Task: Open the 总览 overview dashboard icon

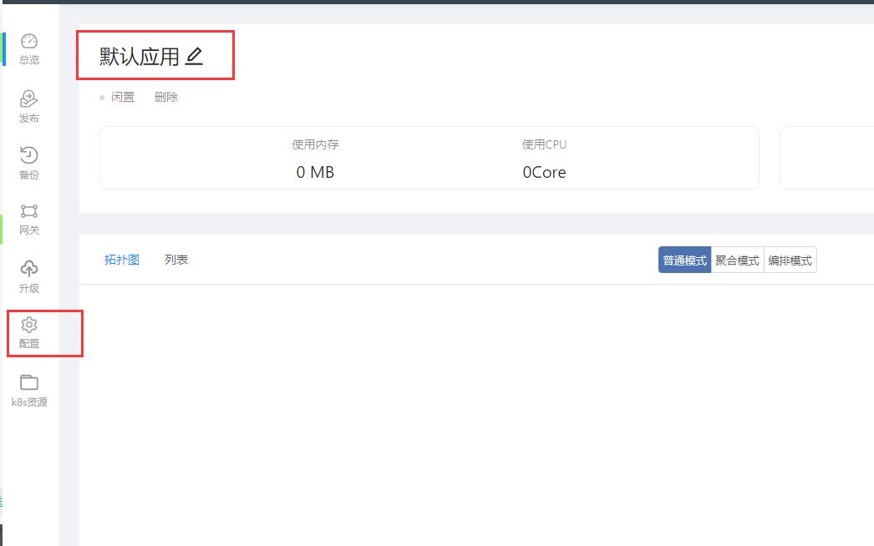Action: click(29, 41)
